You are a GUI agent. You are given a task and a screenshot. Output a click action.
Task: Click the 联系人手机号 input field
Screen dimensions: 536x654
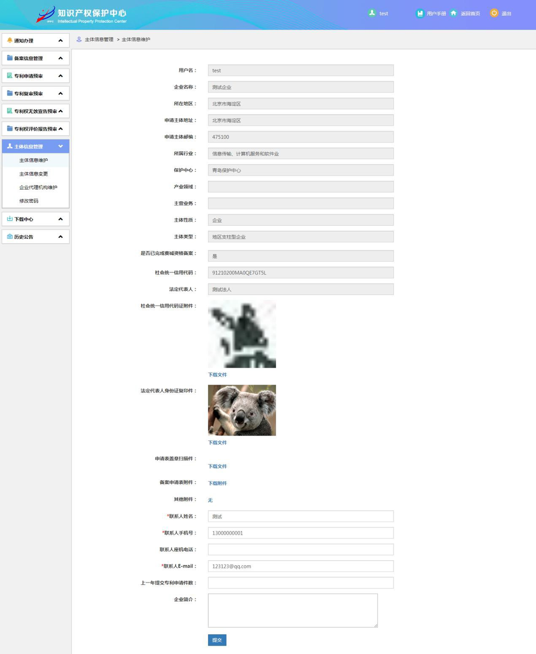click(300, 533)
